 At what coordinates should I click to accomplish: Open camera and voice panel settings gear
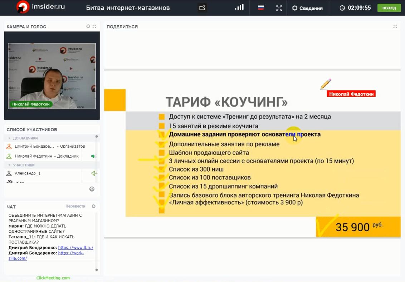[88, 26]
